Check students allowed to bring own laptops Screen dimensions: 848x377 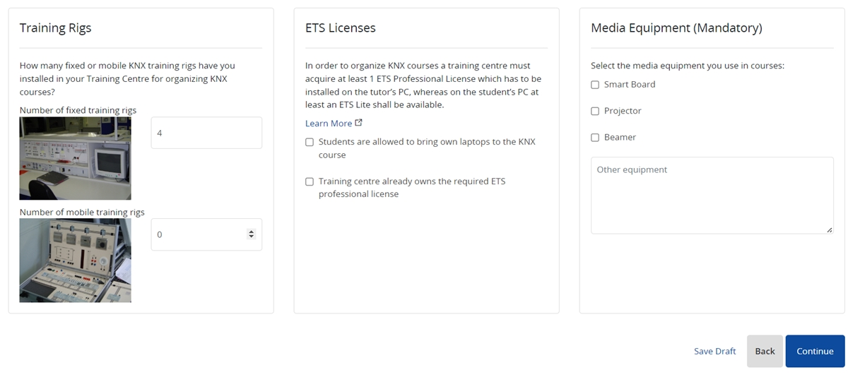(x=310, y=142)
